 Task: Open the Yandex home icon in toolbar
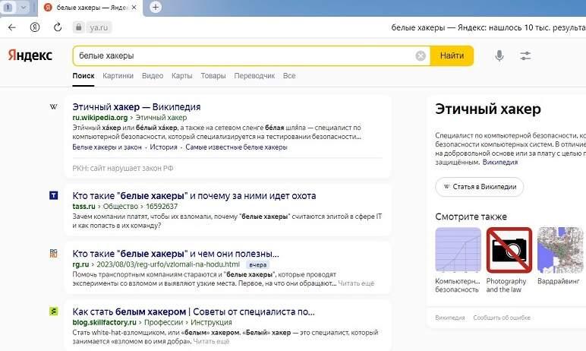pos(35,27)
